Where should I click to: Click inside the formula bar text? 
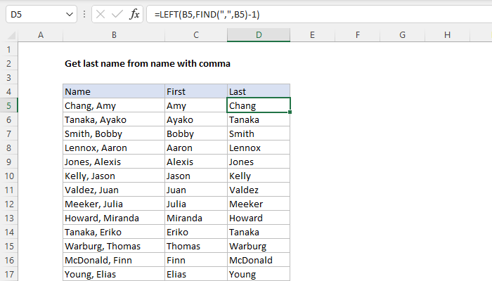[x=281, y=13]
